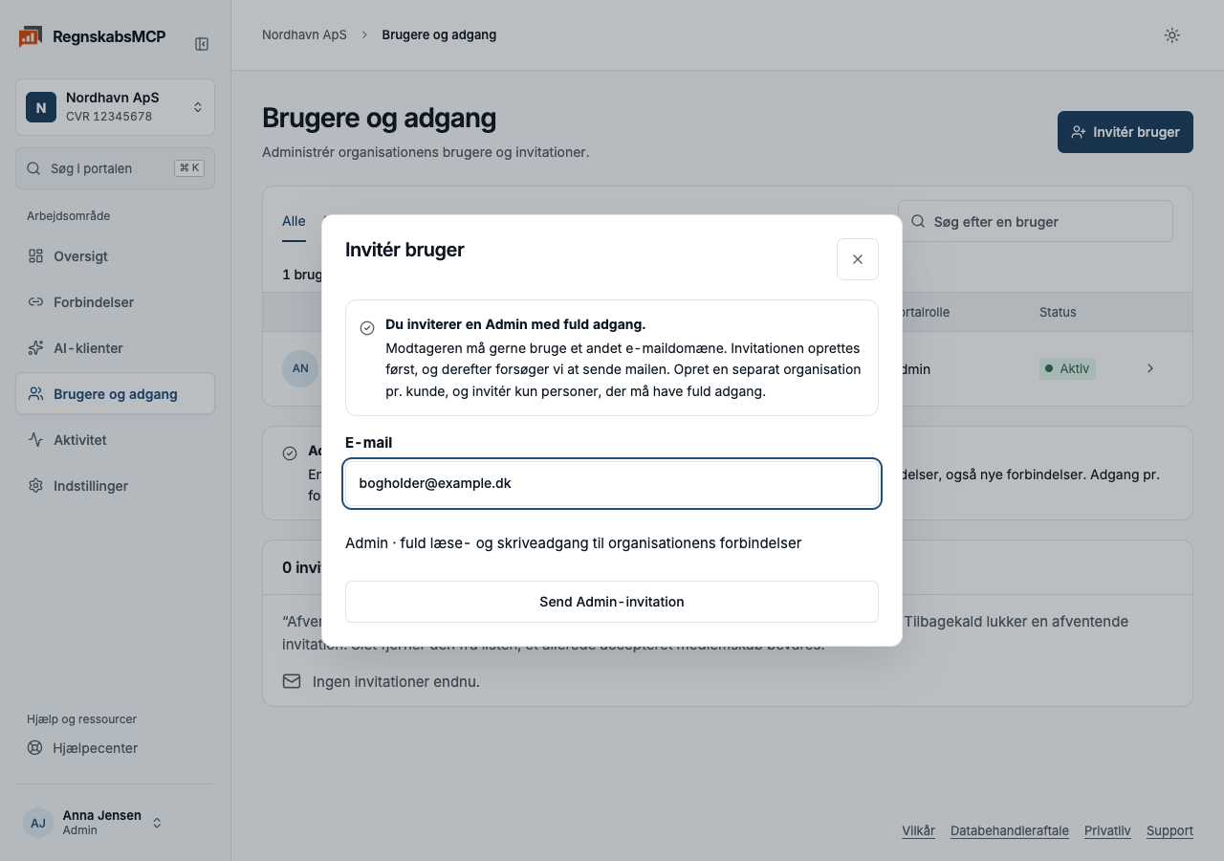Click the Status column header
The height and width of the screenshot is (861, 1224).
click(x=1058, y=312)
